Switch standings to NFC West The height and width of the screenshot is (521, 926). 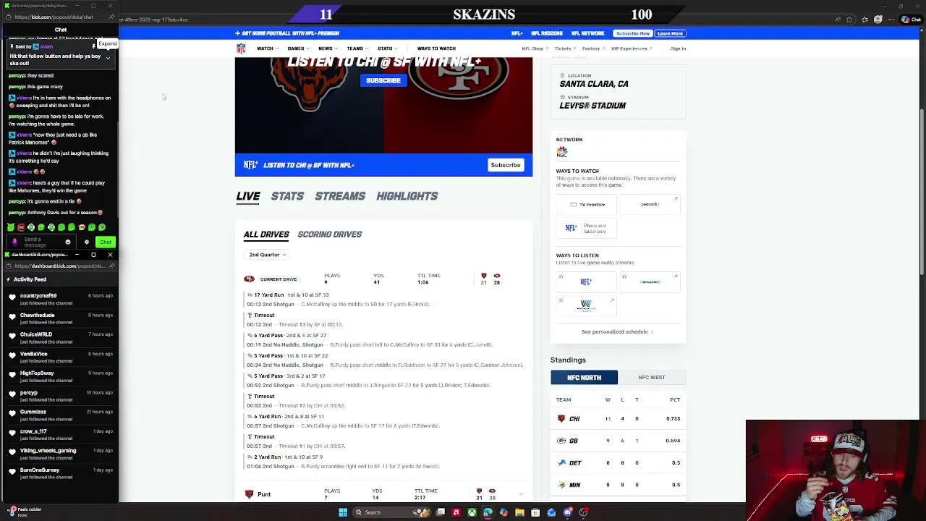pos(652,378)
